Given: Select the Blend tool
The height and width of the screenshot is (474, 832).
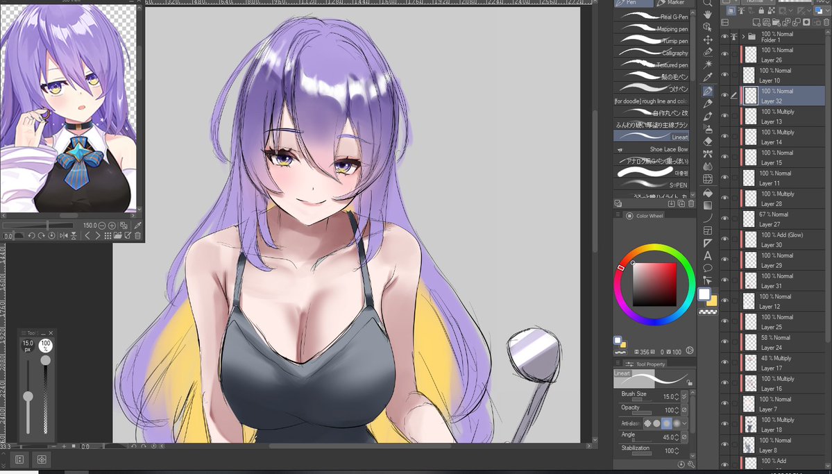Looking at the screenshot, I should 707,166.
